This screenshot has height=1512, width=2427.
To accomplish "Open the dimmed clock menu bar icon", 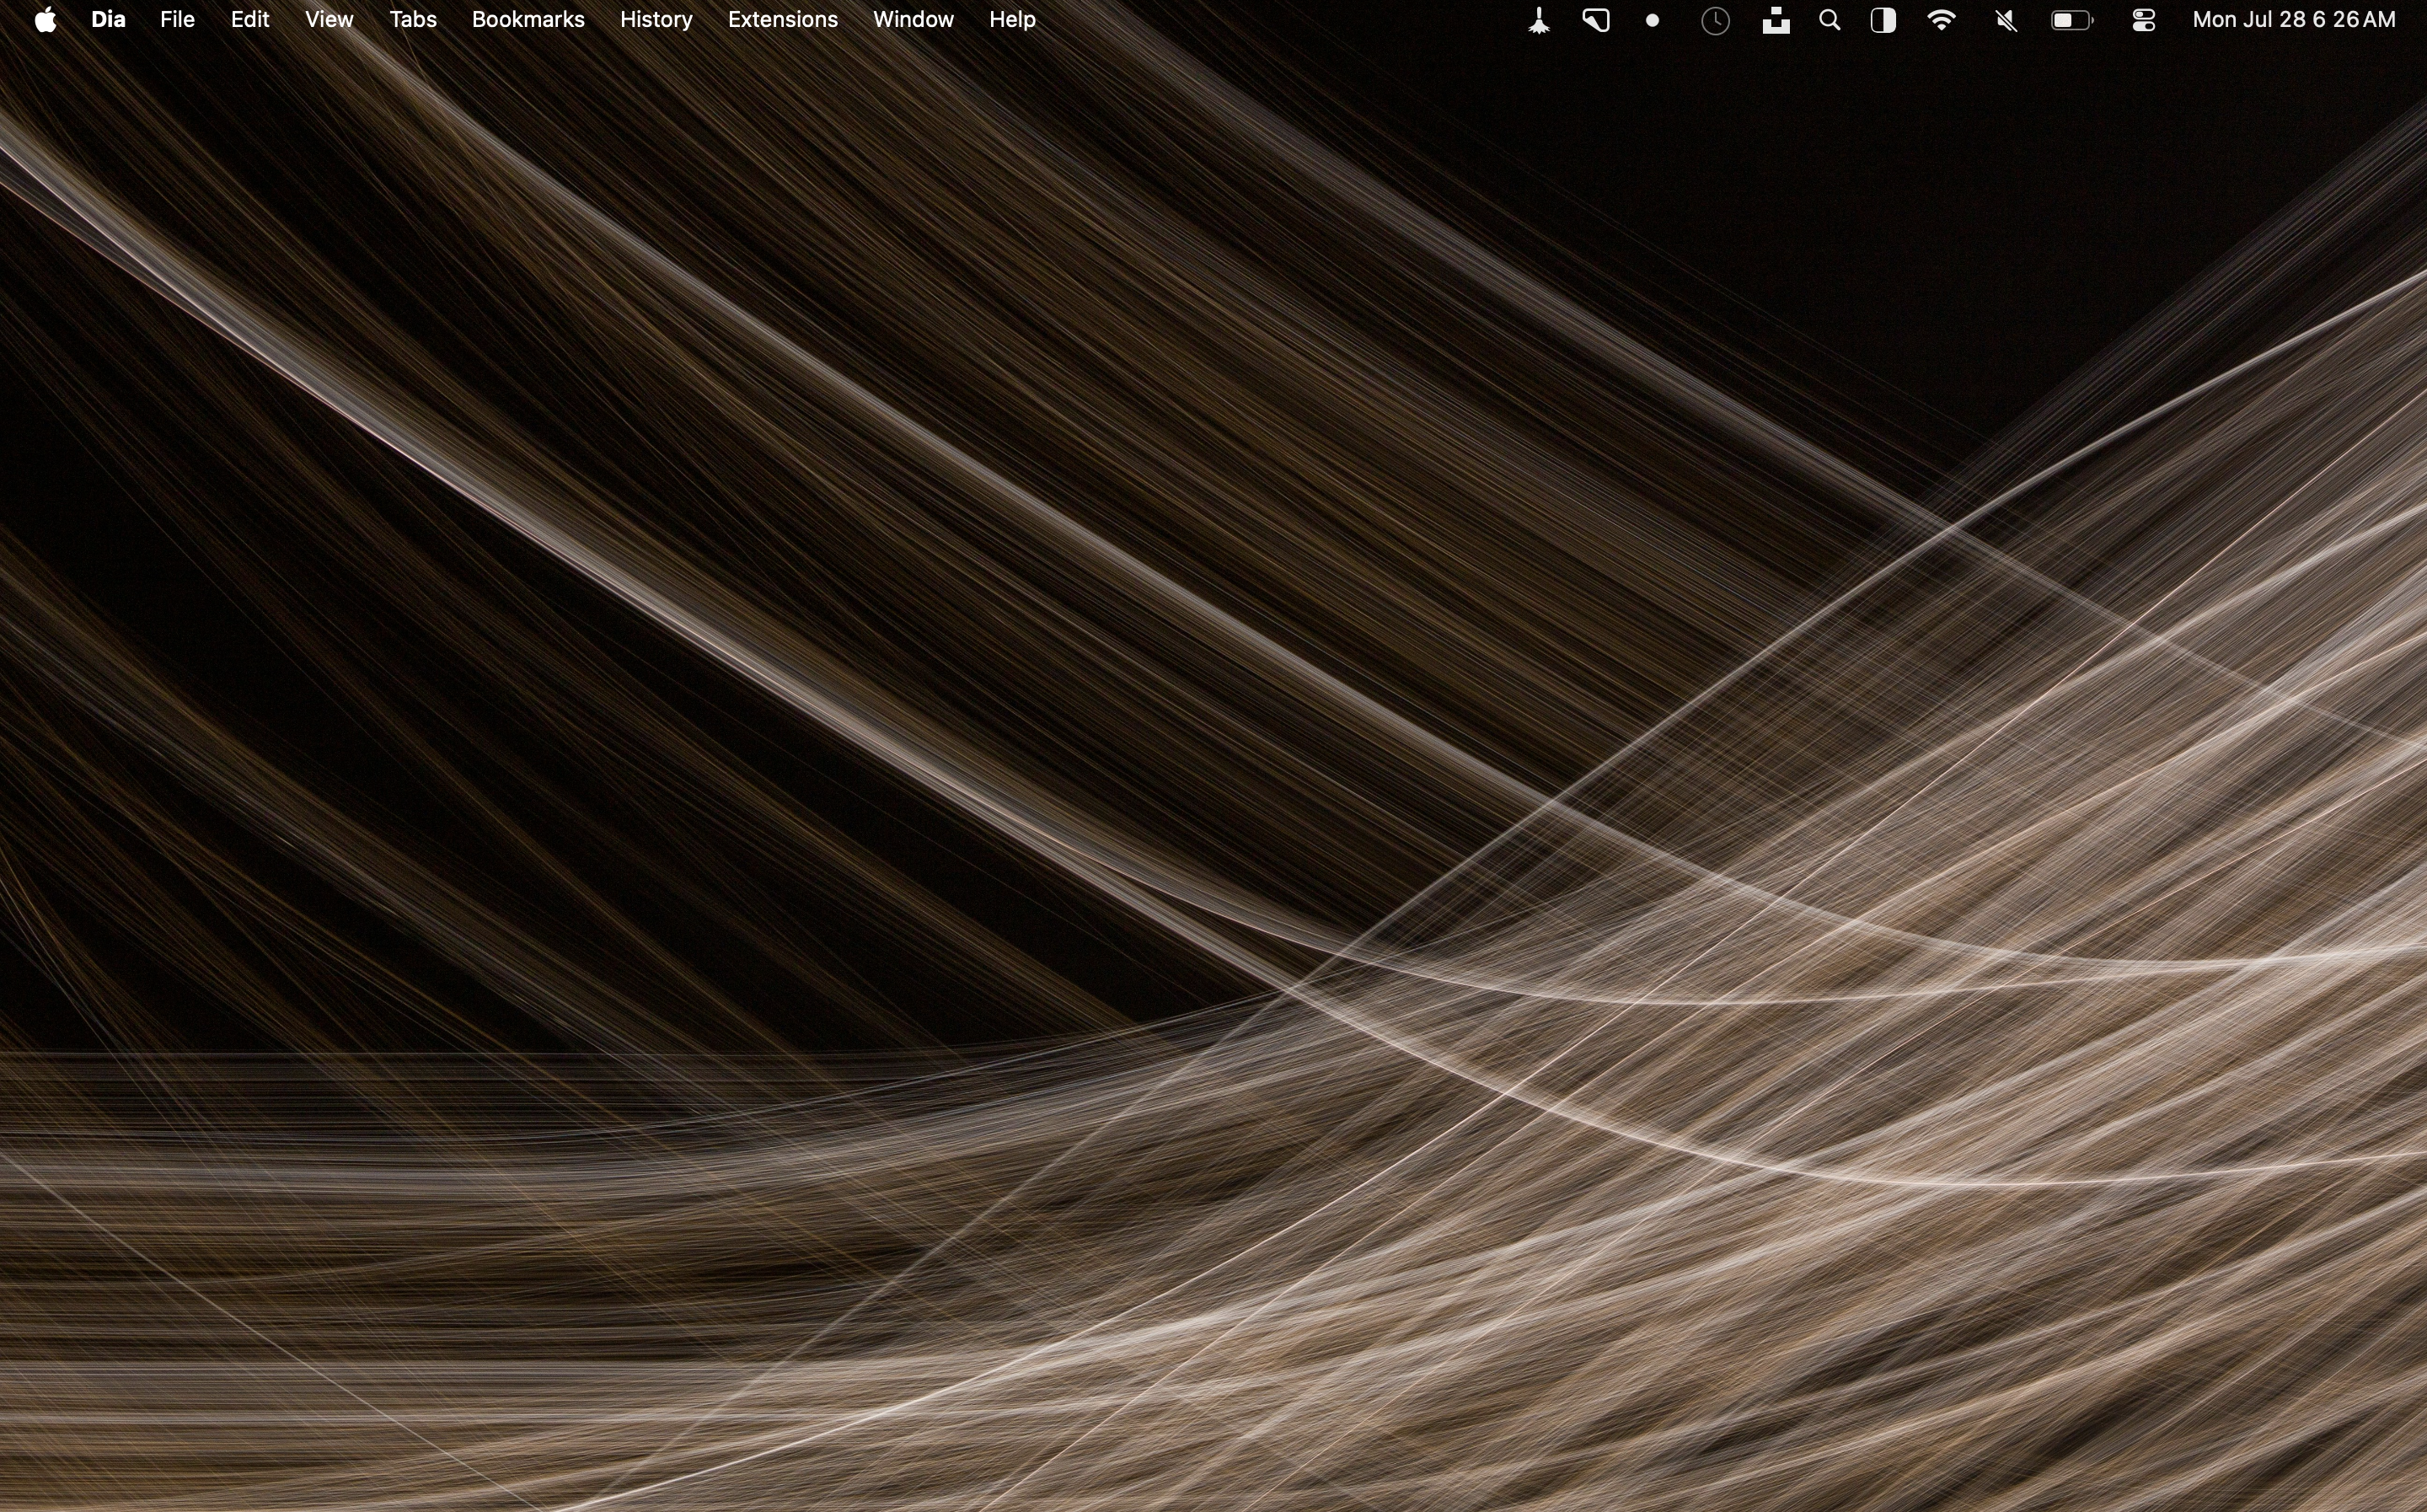I will click(x=1715, y=20).
